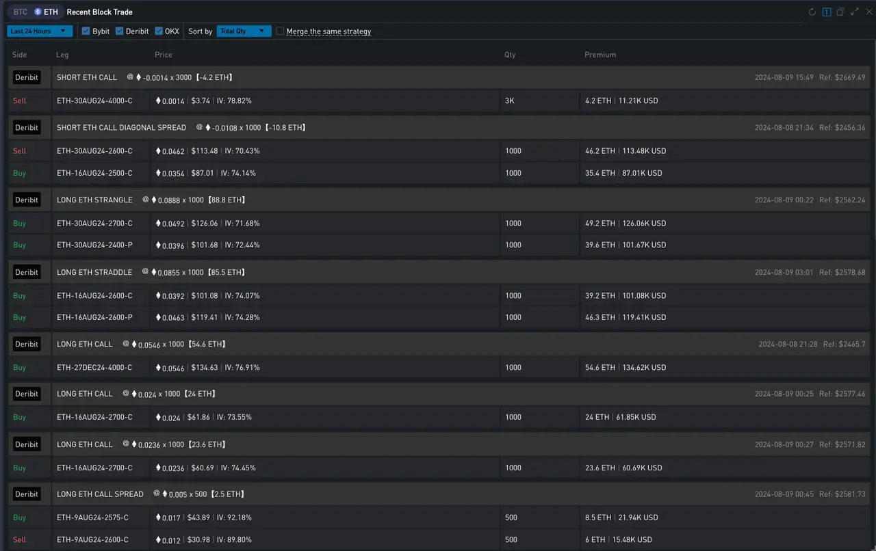Click the vertical scrollbar on the right
The width and height of the screenshot is (876, 551).
(x=873, y=137)
